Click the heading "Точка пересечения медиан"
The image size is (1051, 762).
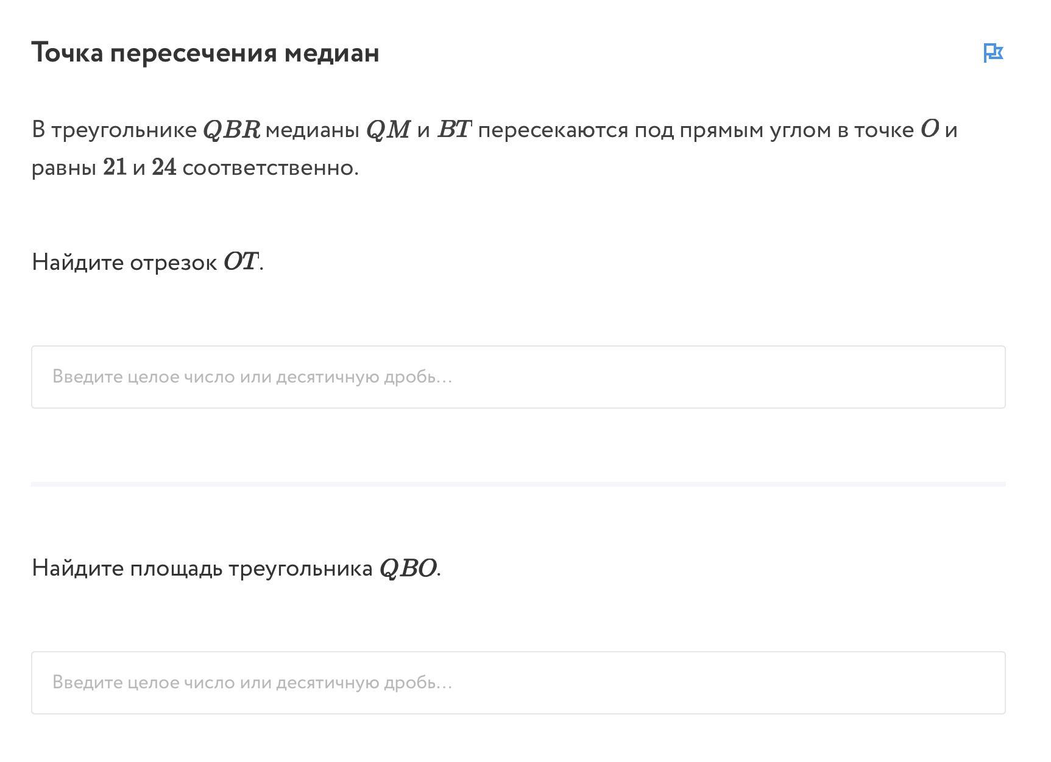[205, 53]
